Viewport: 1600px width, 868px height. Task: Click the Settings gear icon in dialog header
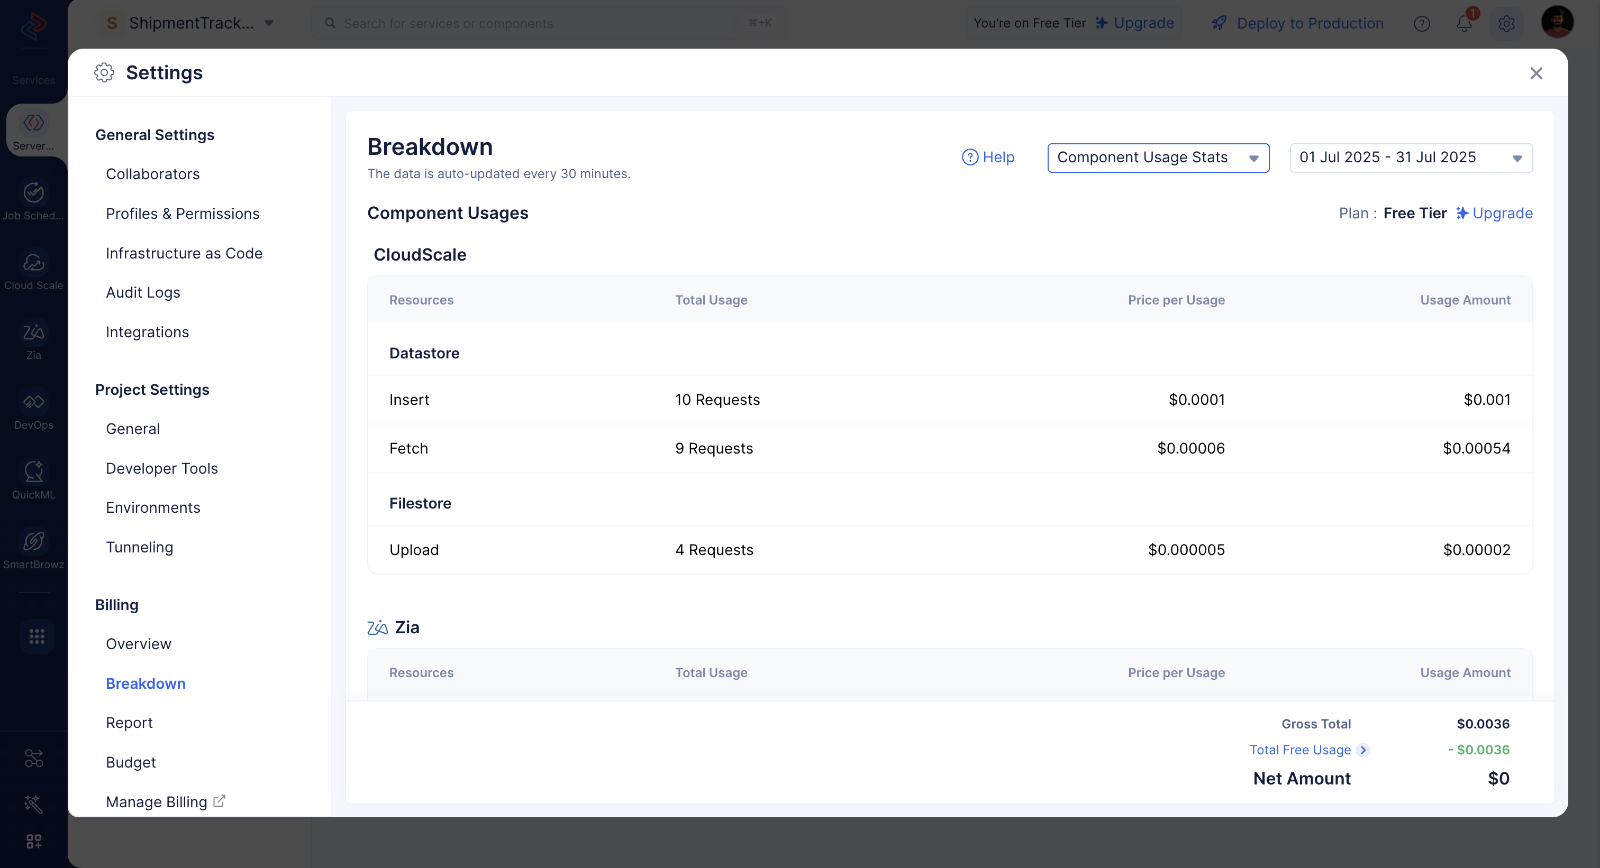(x=104, y=72)
